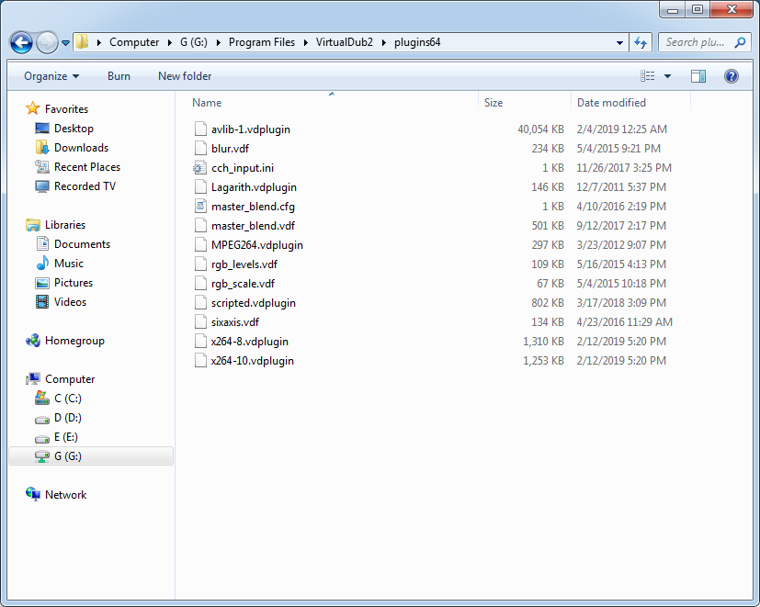Navigate to VirtualDub2 in breadcrumb
The image size is (760, 607).
344,42
